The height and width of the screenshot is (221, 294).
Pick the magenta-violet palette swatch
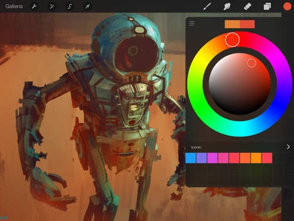[213, 158]
